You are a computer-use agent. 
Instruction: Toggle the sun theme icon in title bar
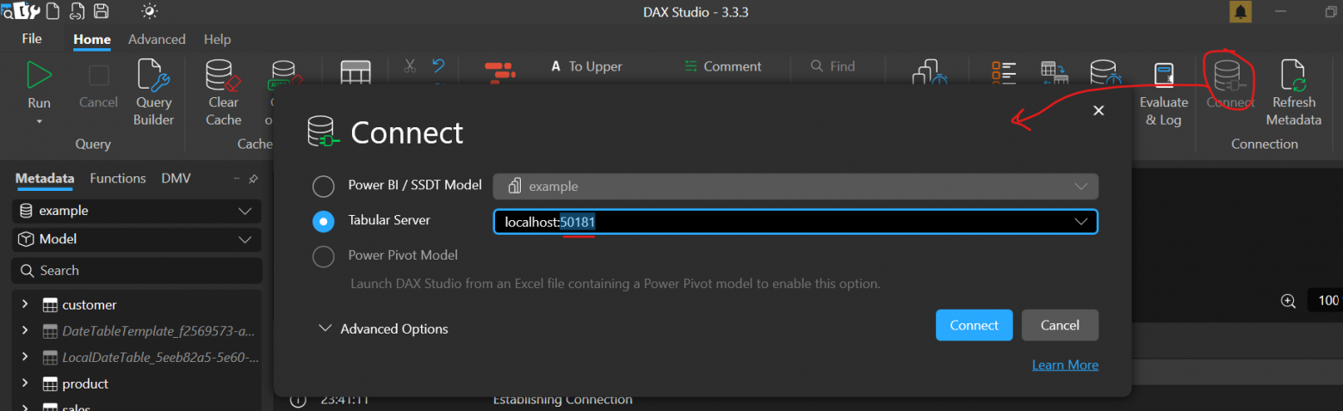tap(150, 11)
